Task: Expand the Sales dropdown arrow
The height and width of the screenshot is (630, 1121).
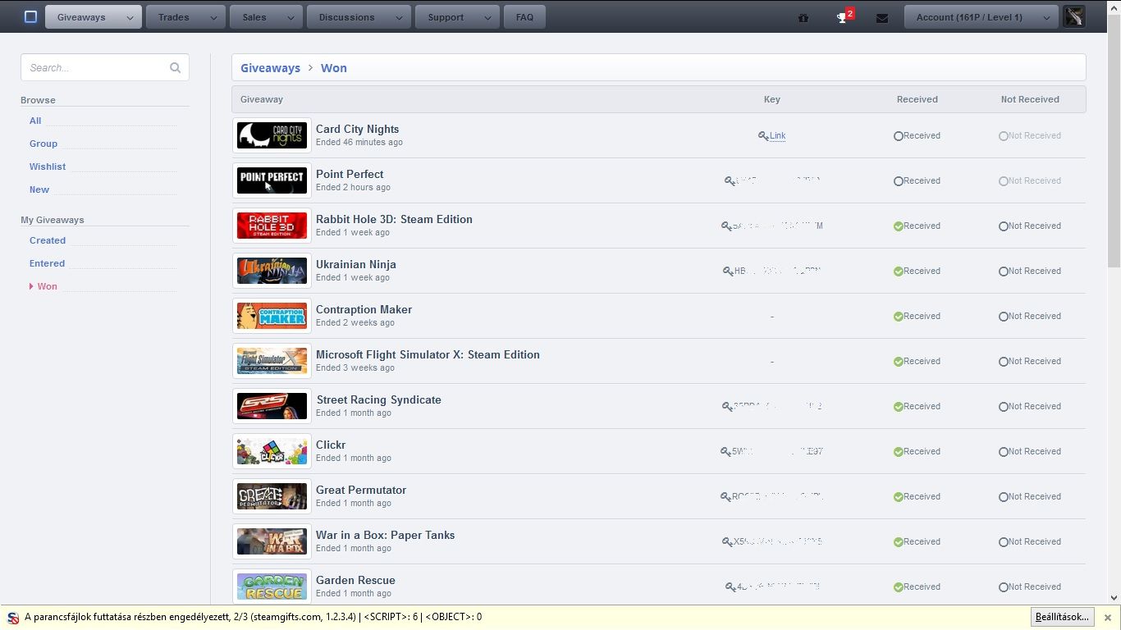Action: pos(291,17)
